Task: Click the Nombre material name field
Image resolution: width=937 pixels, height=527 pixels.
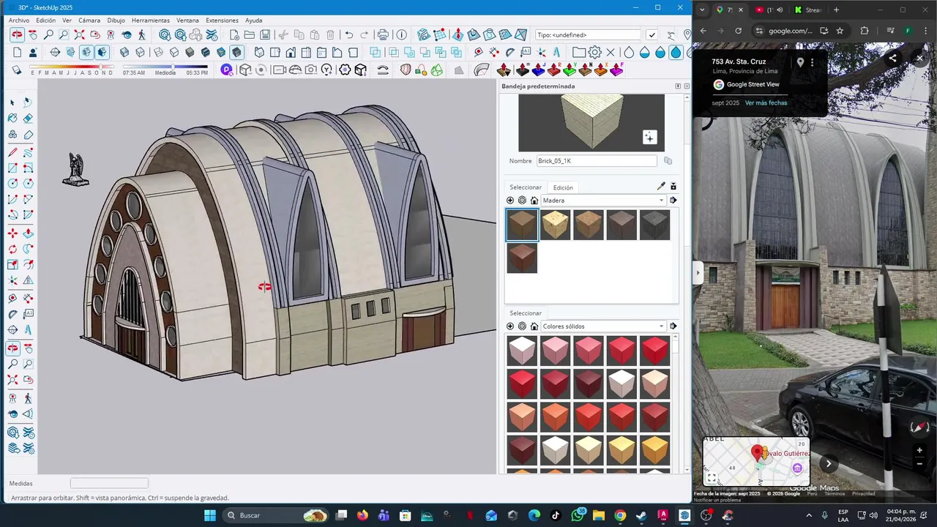Action: click(597, 161)
